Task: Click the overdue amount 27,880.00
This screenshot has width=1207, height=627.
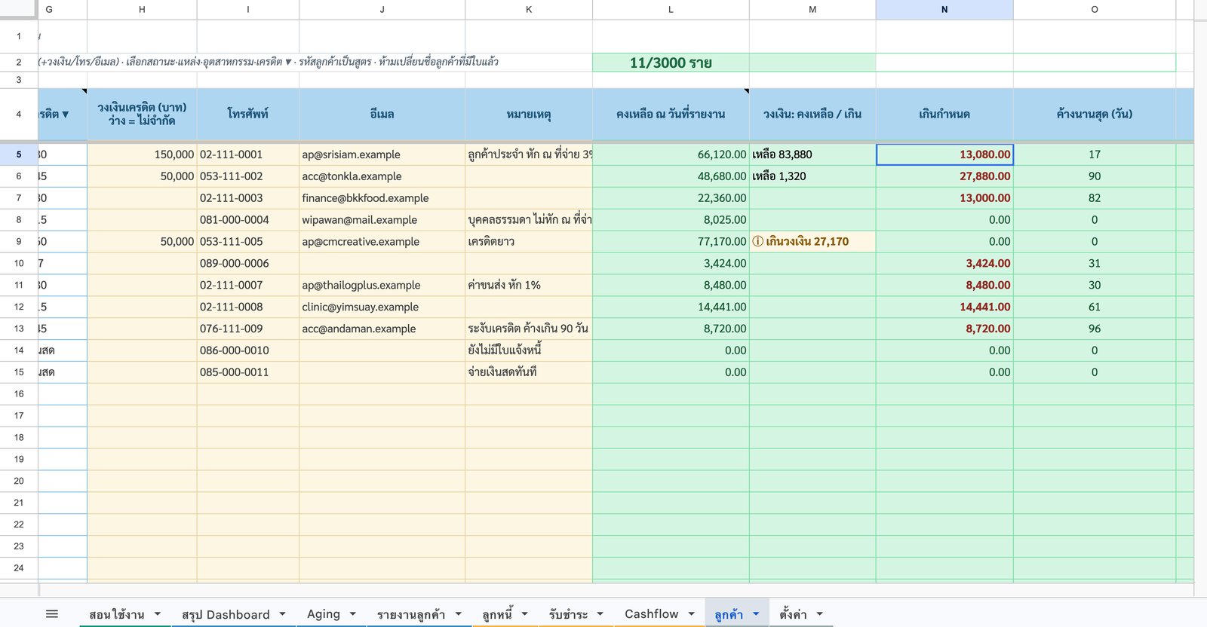Action: click(944, 176)
